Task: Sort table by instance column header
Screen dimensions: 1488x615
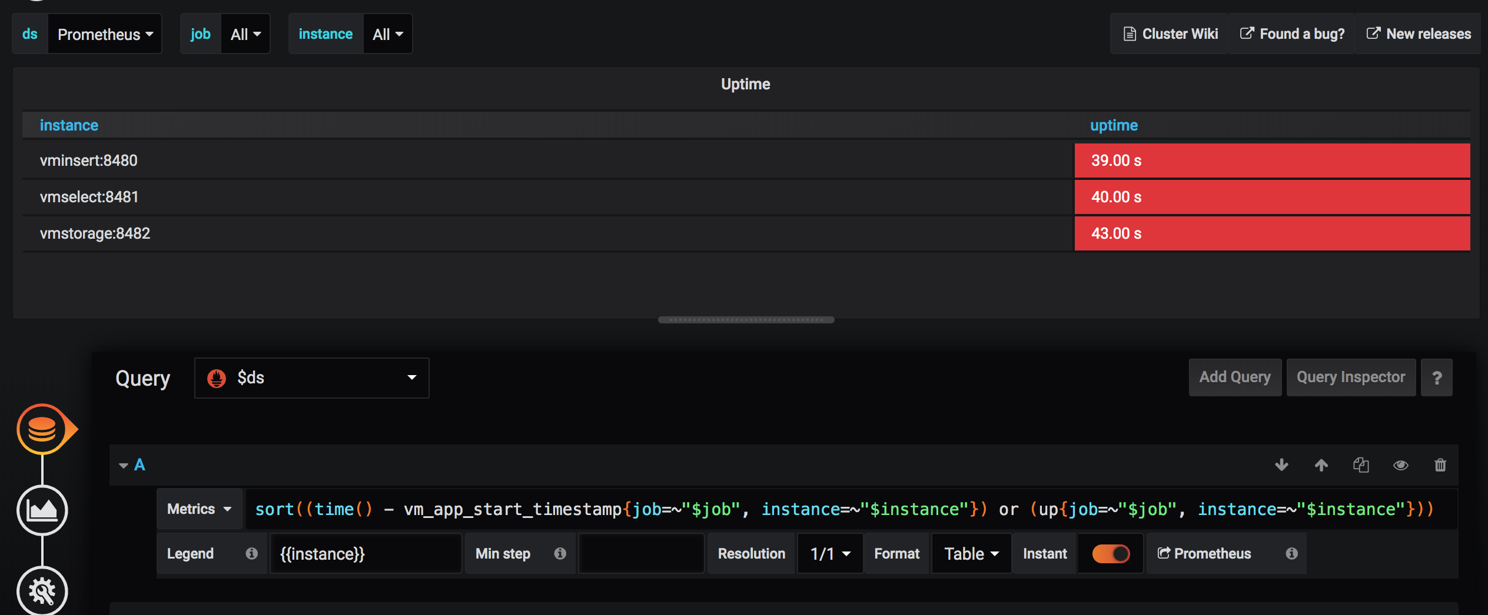Action: [x=69, y=125]
